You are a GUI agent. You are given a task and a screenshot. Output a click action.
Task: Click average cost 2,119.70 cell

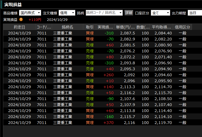163,123
